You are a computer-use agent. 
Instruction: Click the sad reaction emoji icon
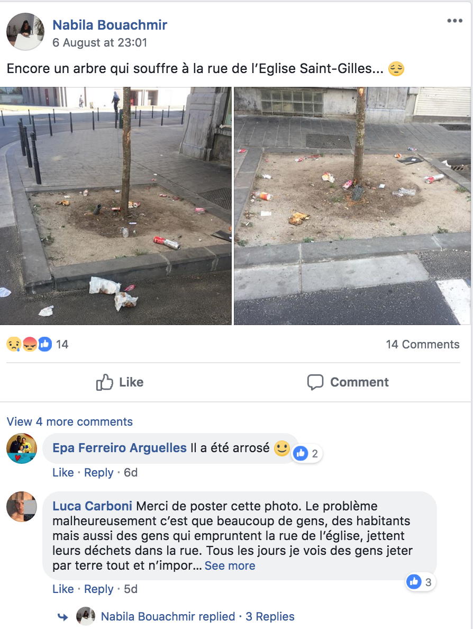point(14,344)
